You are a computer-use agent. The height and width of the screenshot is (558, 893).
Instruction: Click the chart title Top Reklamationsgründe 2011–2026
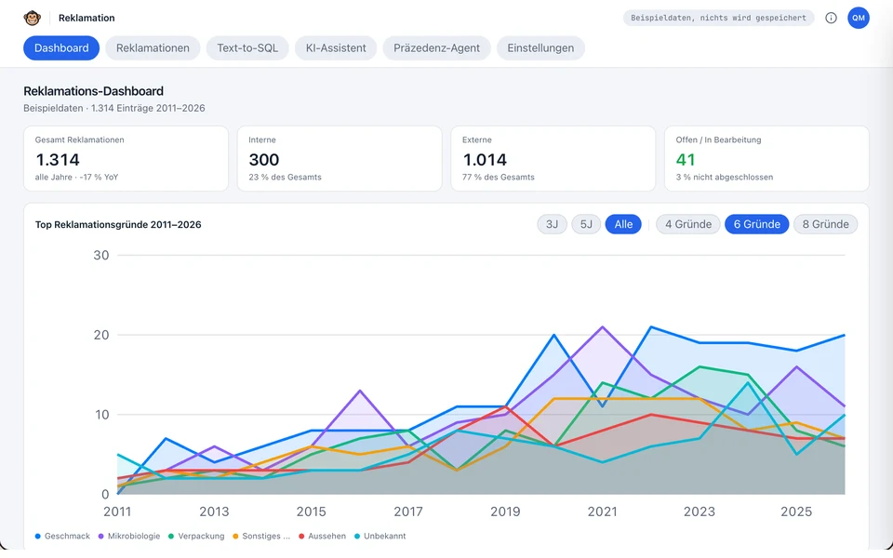click(x=118, y=224)
